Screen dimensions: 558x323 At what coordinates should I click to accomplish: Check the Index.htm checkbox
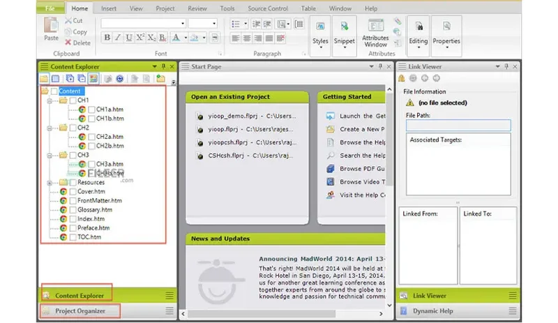[73, 219]
